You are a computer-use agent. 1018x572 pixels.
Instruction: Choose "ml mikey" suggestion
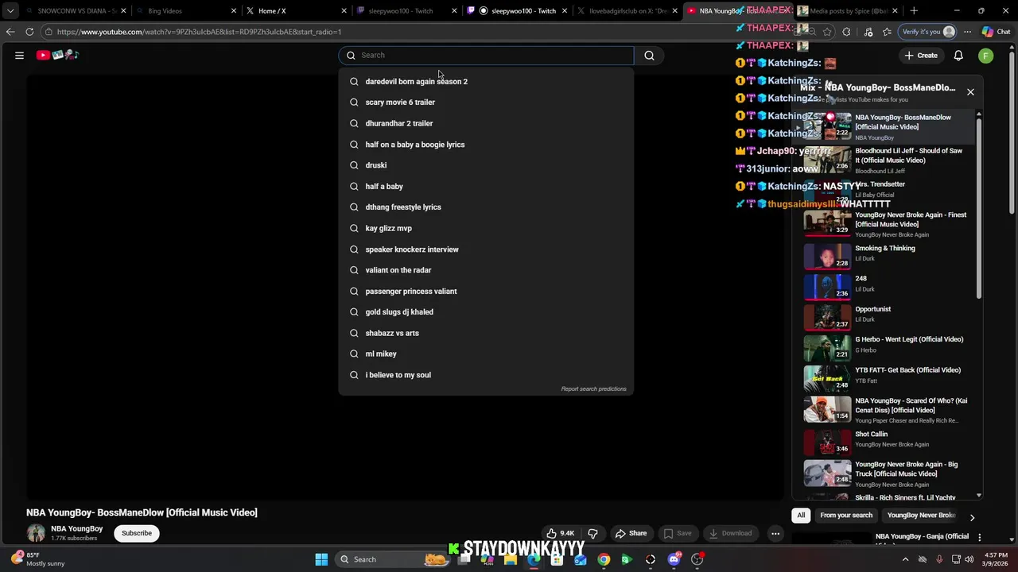click(486, 354)
